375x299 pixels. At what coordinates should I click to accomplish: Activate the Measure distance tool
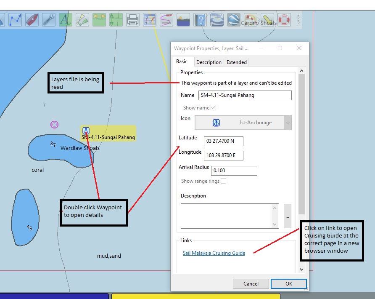(x=82, y=19)
